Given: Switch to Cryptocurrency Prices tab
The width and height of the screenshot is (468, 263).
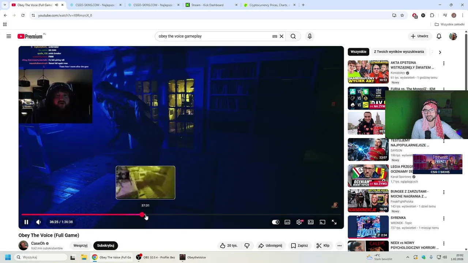Looking at the screenshot, I should click(271, 5).
